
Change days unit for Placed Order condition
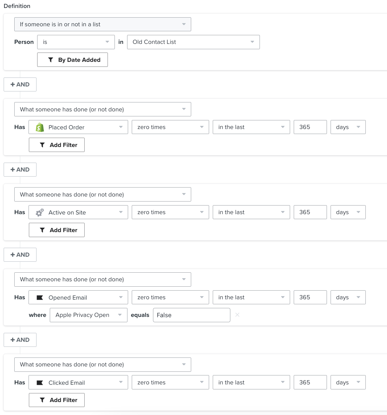click(x=348, y=127)
